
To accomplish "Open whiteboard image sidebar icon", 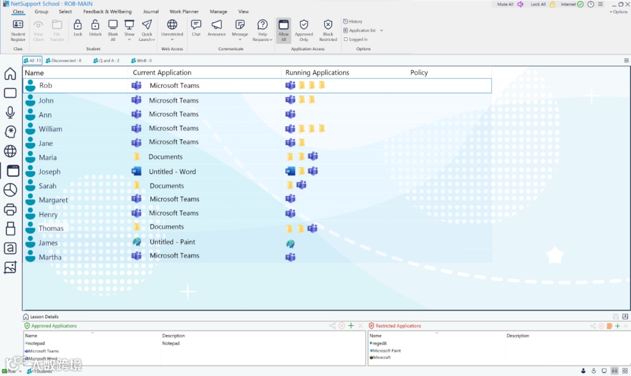I will tap(10, 267).
